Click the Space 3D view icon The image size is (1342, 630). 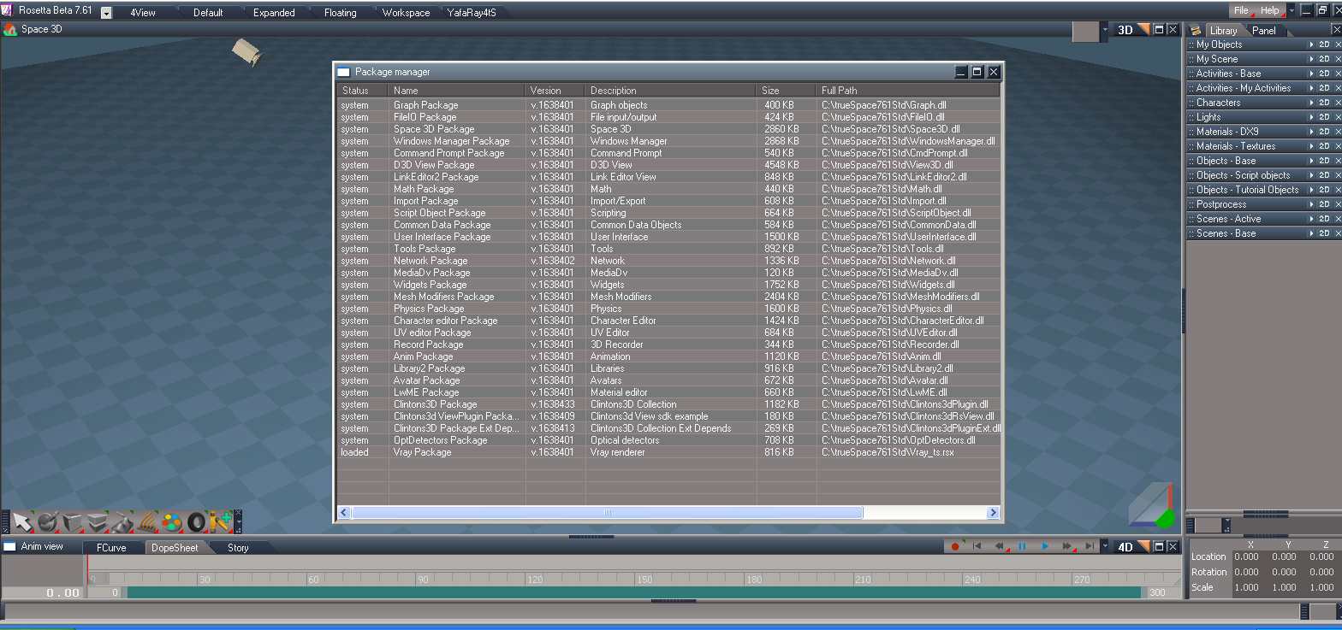tap(10, 29)
